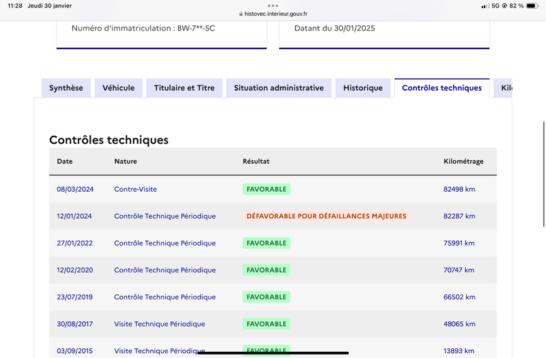The width and height of the screenshot is (546, 358).
Task: Tap the battery icon in status bar
Action: tap(532, 6)
